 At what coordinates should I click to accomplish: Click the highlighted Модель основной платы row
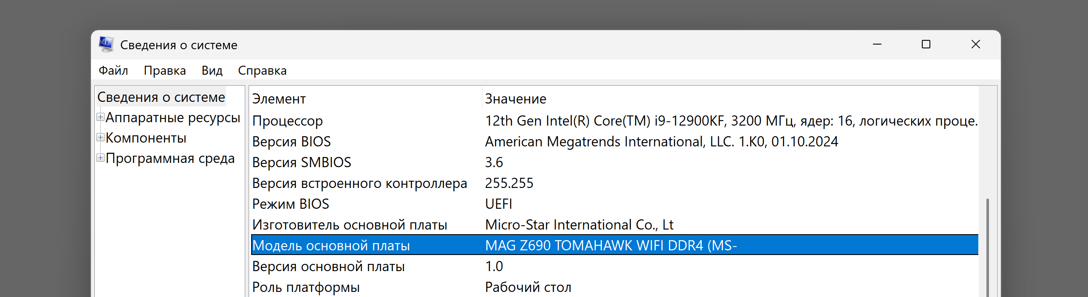click(x=615, y=245)
